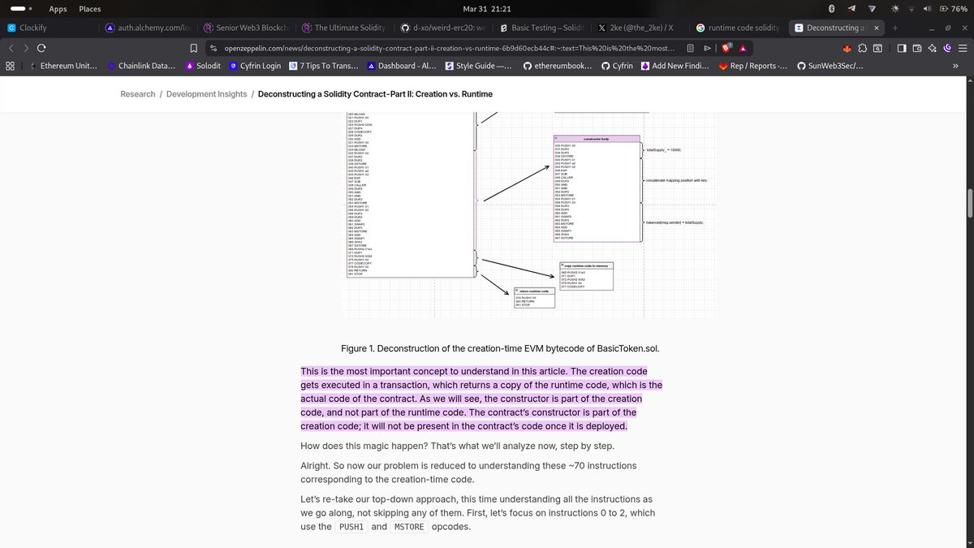Screen dimensions: 974x548
Task: Open ethereumbook GitHub bookmark
Action: 558,66
